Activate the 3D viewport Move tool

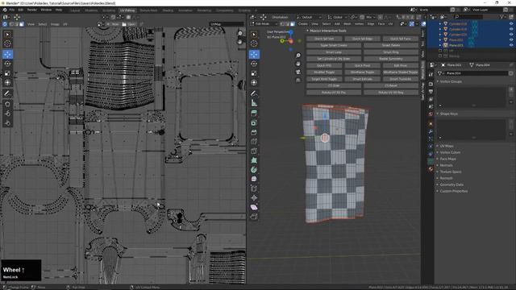pos(254,54)
